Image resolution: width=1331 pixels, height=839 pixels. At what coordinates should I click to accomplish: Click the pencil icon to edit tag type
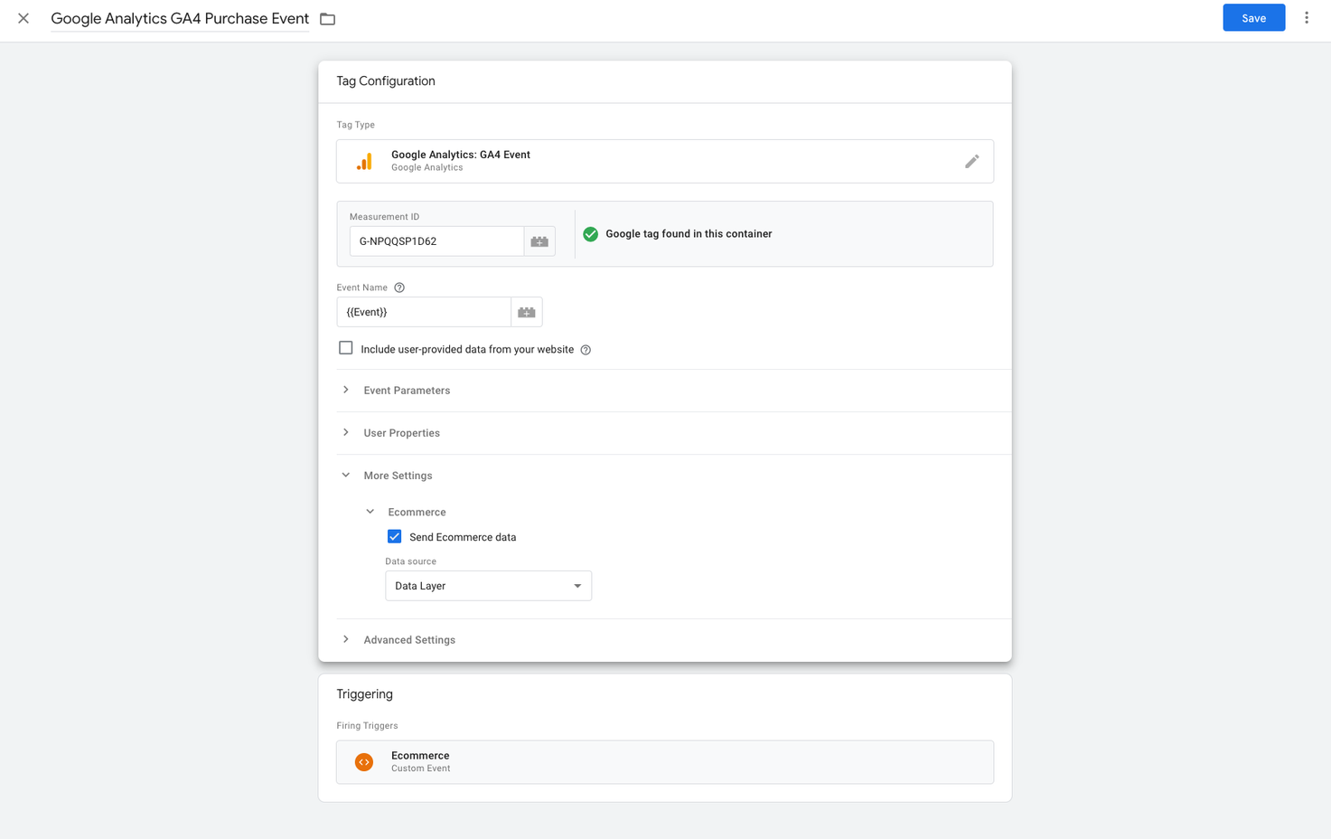click(x=971, y=161)
